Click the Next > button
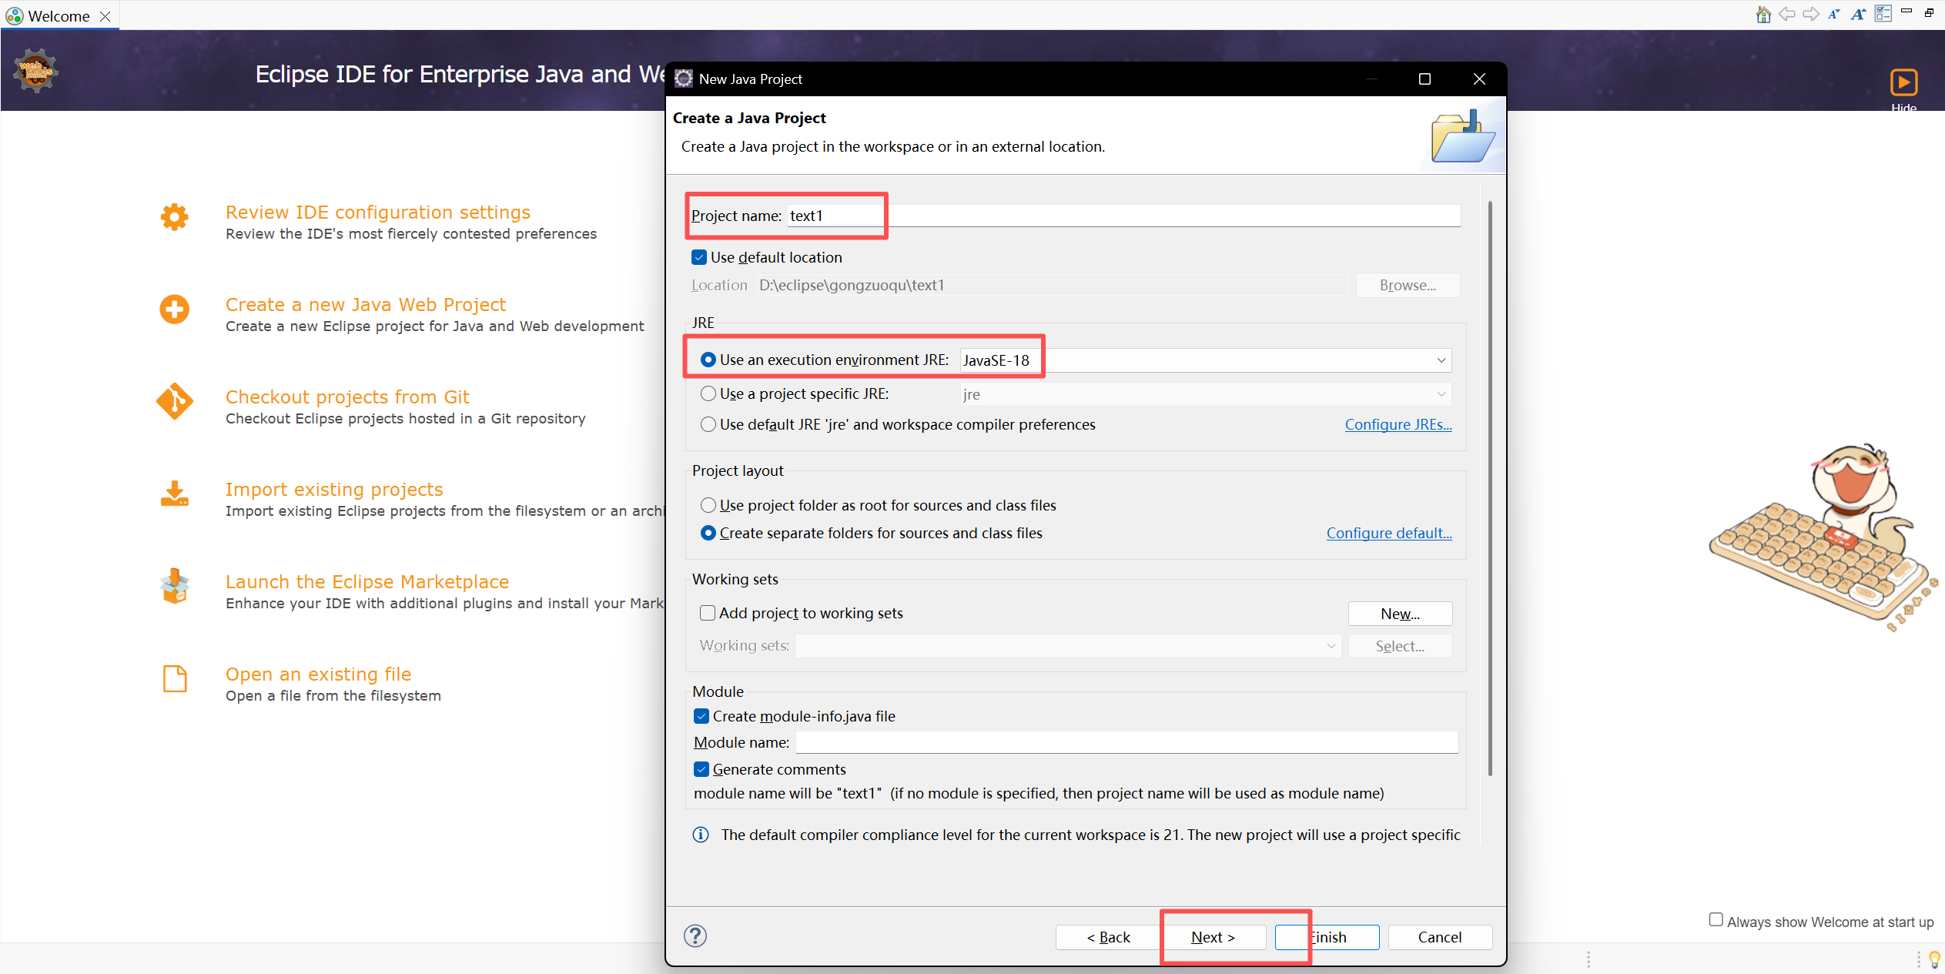The height and width of the screenshot is (974, 1945). click(1213, 937)
